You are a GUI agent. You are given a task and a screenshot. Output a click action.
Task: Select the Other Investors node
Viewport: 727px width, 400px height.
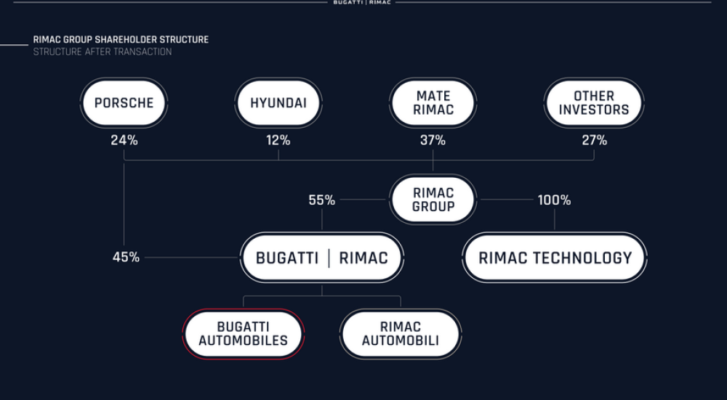593,103
